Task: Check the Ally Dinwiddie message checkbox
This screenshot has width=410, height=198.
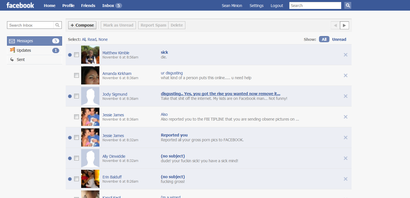Action: click(x=76, y=158)
